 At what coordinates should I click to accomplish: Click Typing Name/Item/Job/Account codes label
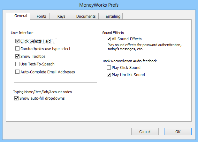tap(42, 92)
